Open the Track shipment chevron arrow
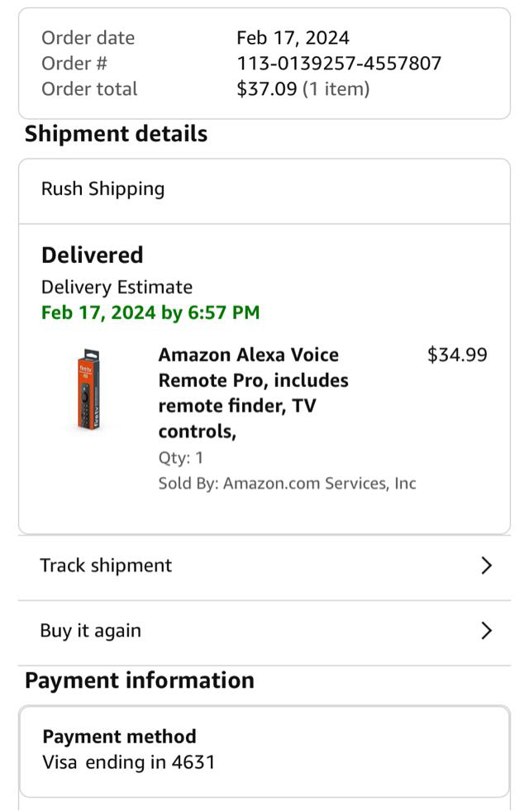 coord(486,565)
